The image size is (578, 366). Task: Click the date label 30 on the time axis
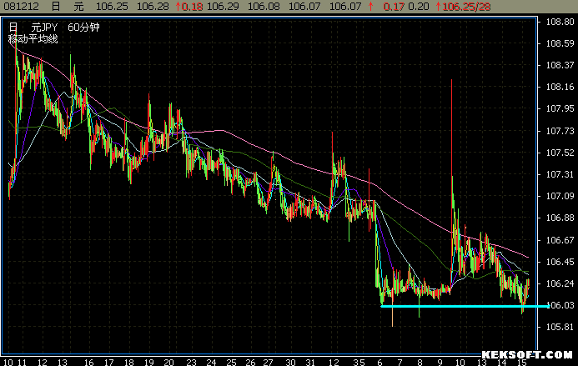point(291,362)
